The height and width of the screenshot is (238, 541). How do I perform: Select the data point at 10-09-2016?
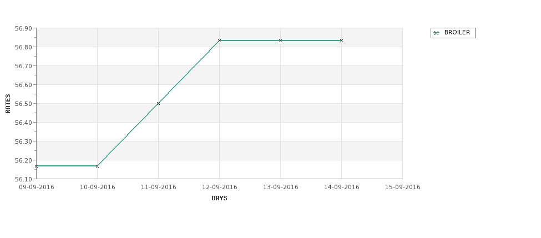pos(97,166)
